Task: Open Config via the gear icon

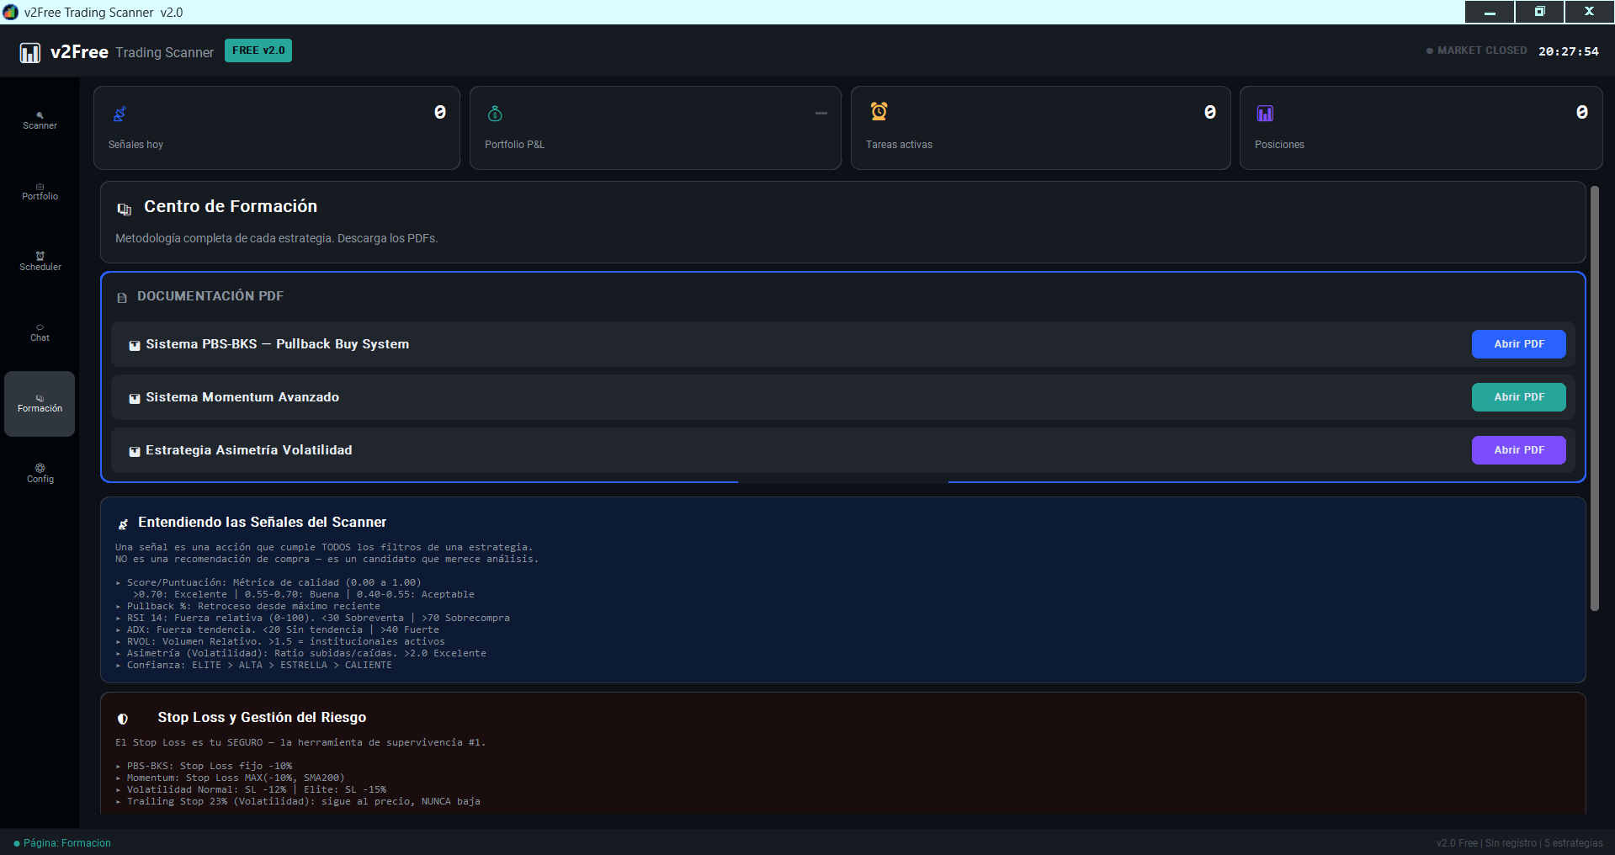Action: pos(40,469)
